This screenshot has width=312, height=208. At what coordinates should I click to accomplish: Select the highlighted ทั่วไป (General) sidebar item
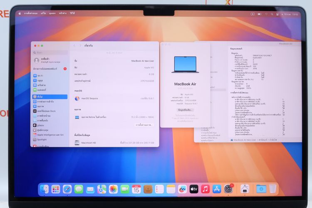(x=50, y=97)
